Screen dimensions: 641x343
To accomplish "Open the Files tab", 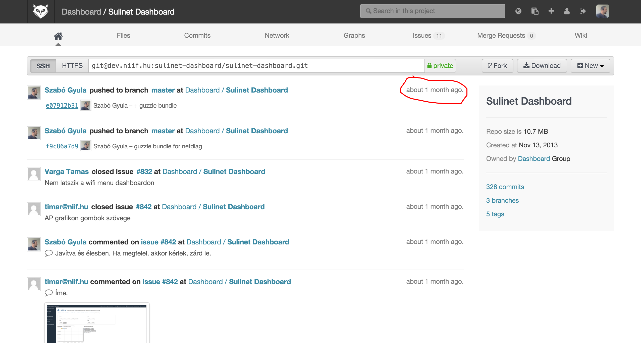I will (123, 35).
